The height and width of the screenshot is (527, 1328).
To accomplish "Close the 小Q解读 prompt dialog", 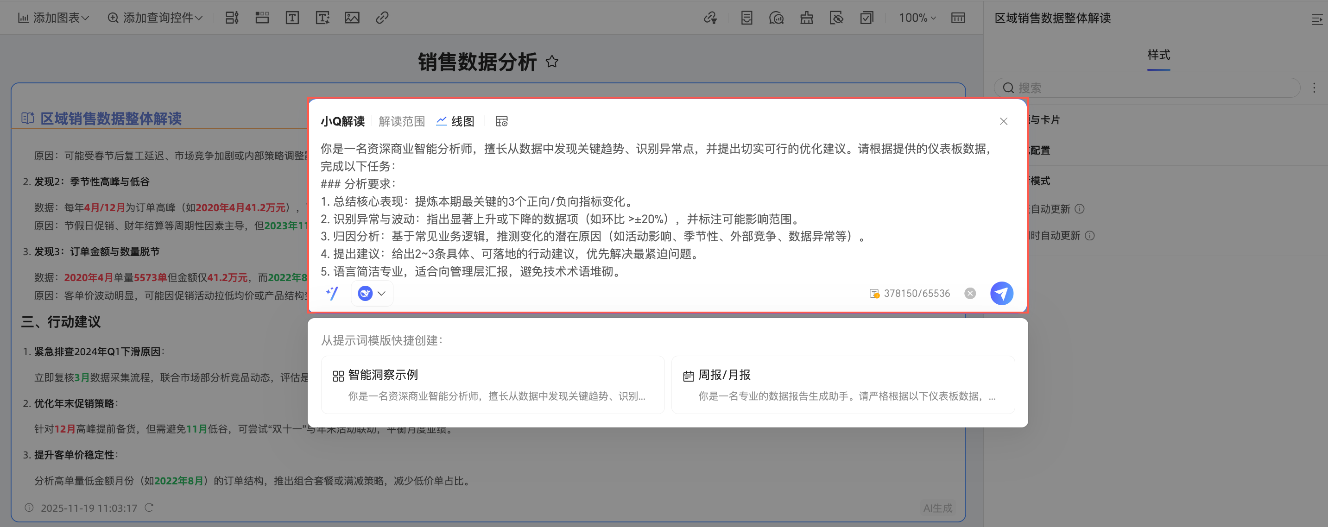I will 1003,121.
